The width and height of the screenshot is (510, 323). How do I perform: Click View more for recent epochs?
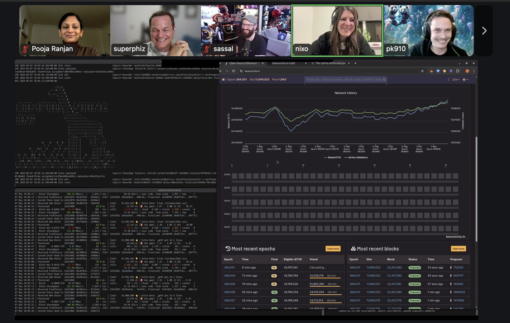(333, 249)
